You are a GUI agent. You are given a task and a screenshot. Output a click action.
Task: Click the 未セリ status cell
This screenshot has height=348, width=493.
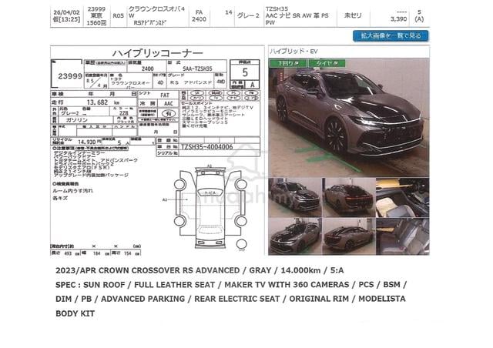pyautogui.click(x=353, y=15)
